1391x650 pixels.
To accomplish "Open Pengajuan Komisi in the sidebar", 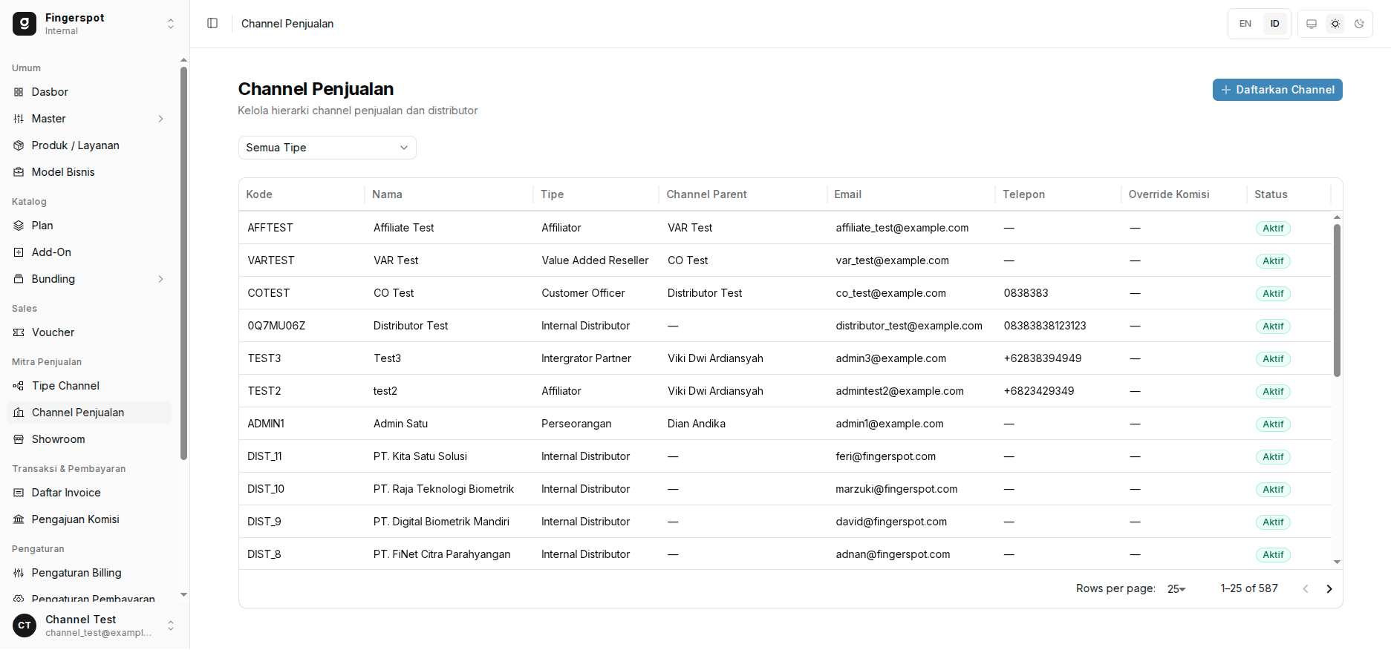I will 89,519.
